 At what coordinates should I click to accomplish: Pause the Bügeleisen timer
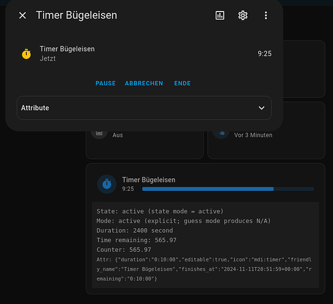[106, 83]
